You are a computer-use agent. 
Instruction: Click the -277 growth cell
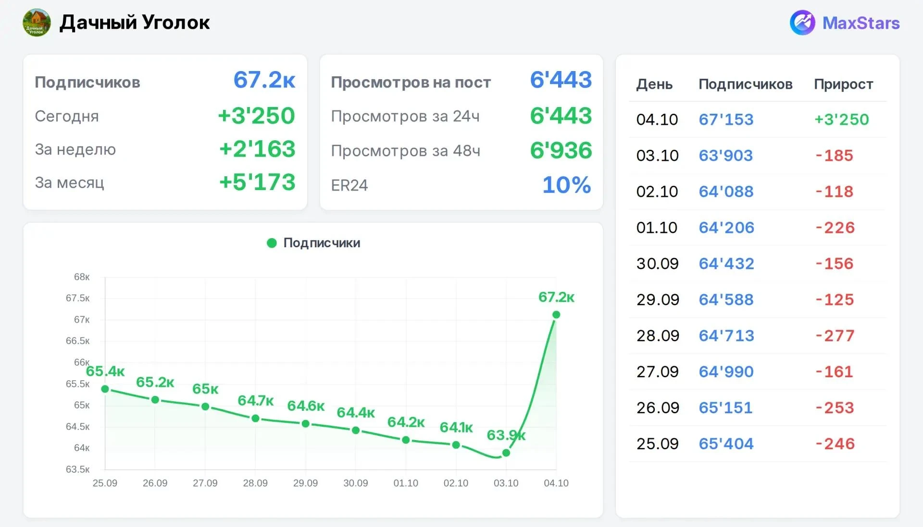(x=835, y=335)
